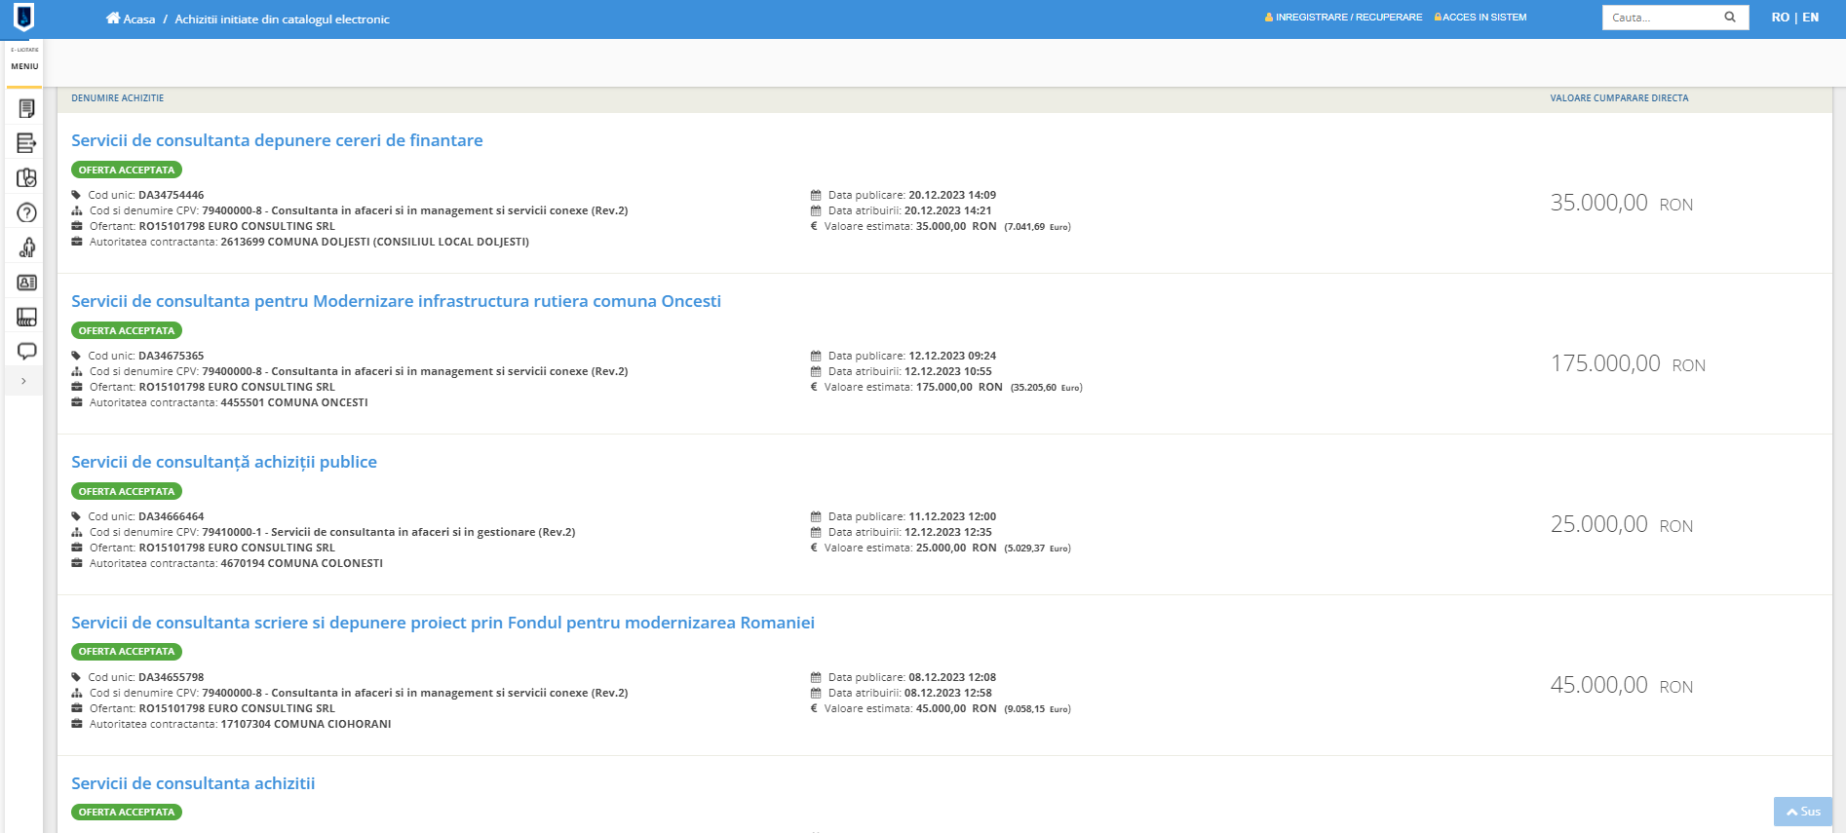Viewport: 1846px width, 833px height.
Task: Click the shield logo at top left
Action: [x=23, y=17]
